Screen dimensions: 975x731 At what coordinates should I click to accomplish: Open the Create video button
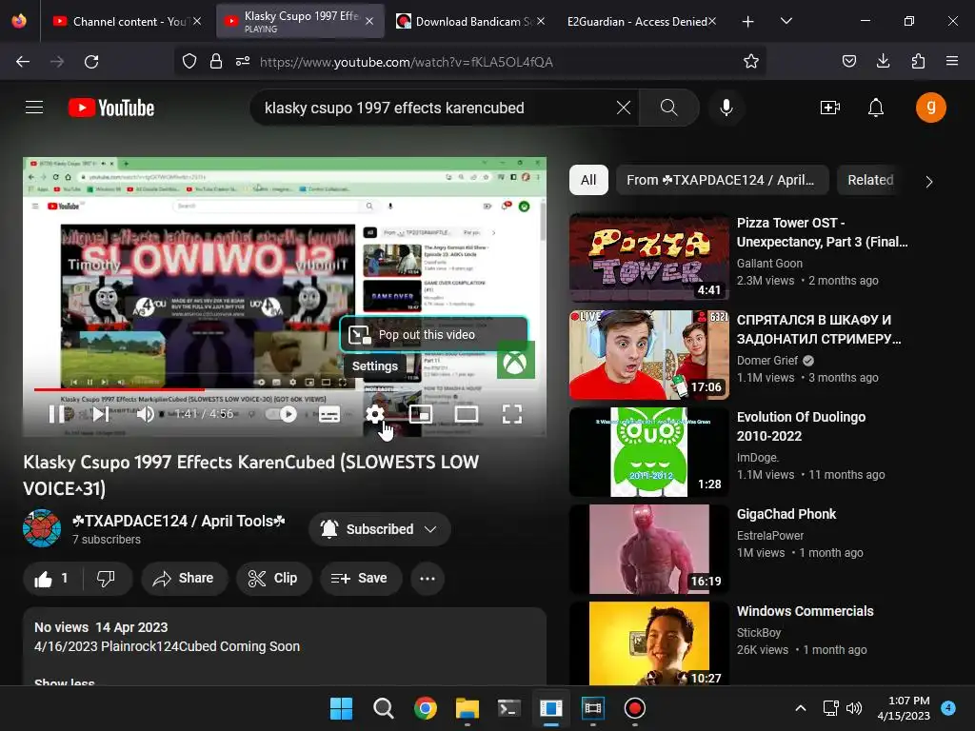[x=830, y=108]
